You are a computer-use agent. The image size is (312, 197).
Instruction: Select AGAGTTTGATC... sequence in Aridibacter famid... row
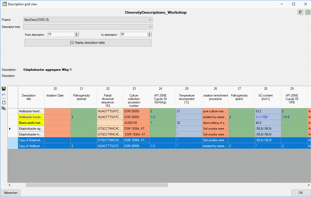click(x=110, y=111)
